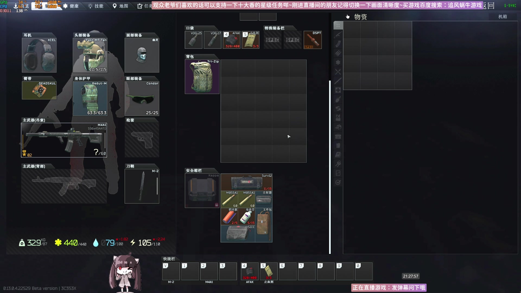Select the M4A1 rifle in sling slot
The width and height of the screenshot is (521, 293).
pyautogui.click(x=64, y=140)
